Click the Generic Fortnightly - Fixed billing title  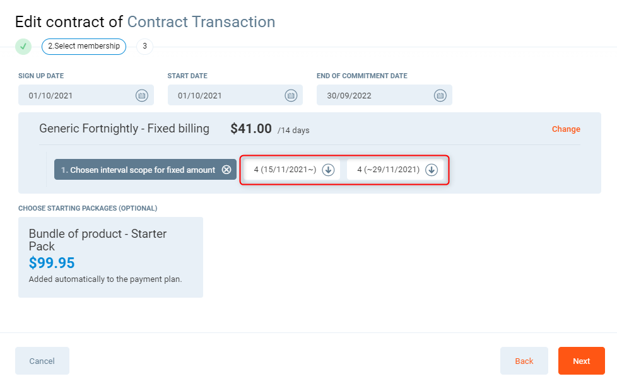(x=124, y=129)
